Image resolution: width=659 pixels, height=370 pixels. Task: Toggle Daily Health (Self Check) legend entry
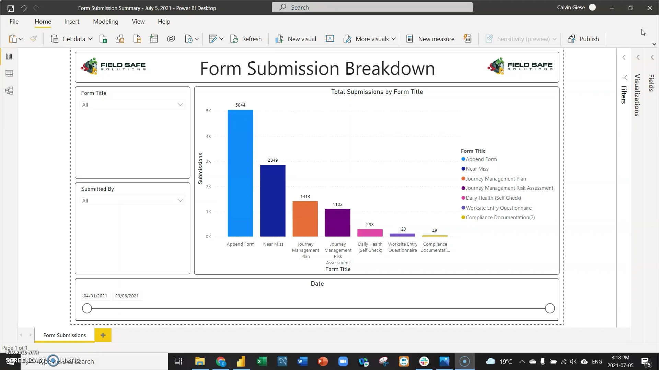(x=493, y=198)
